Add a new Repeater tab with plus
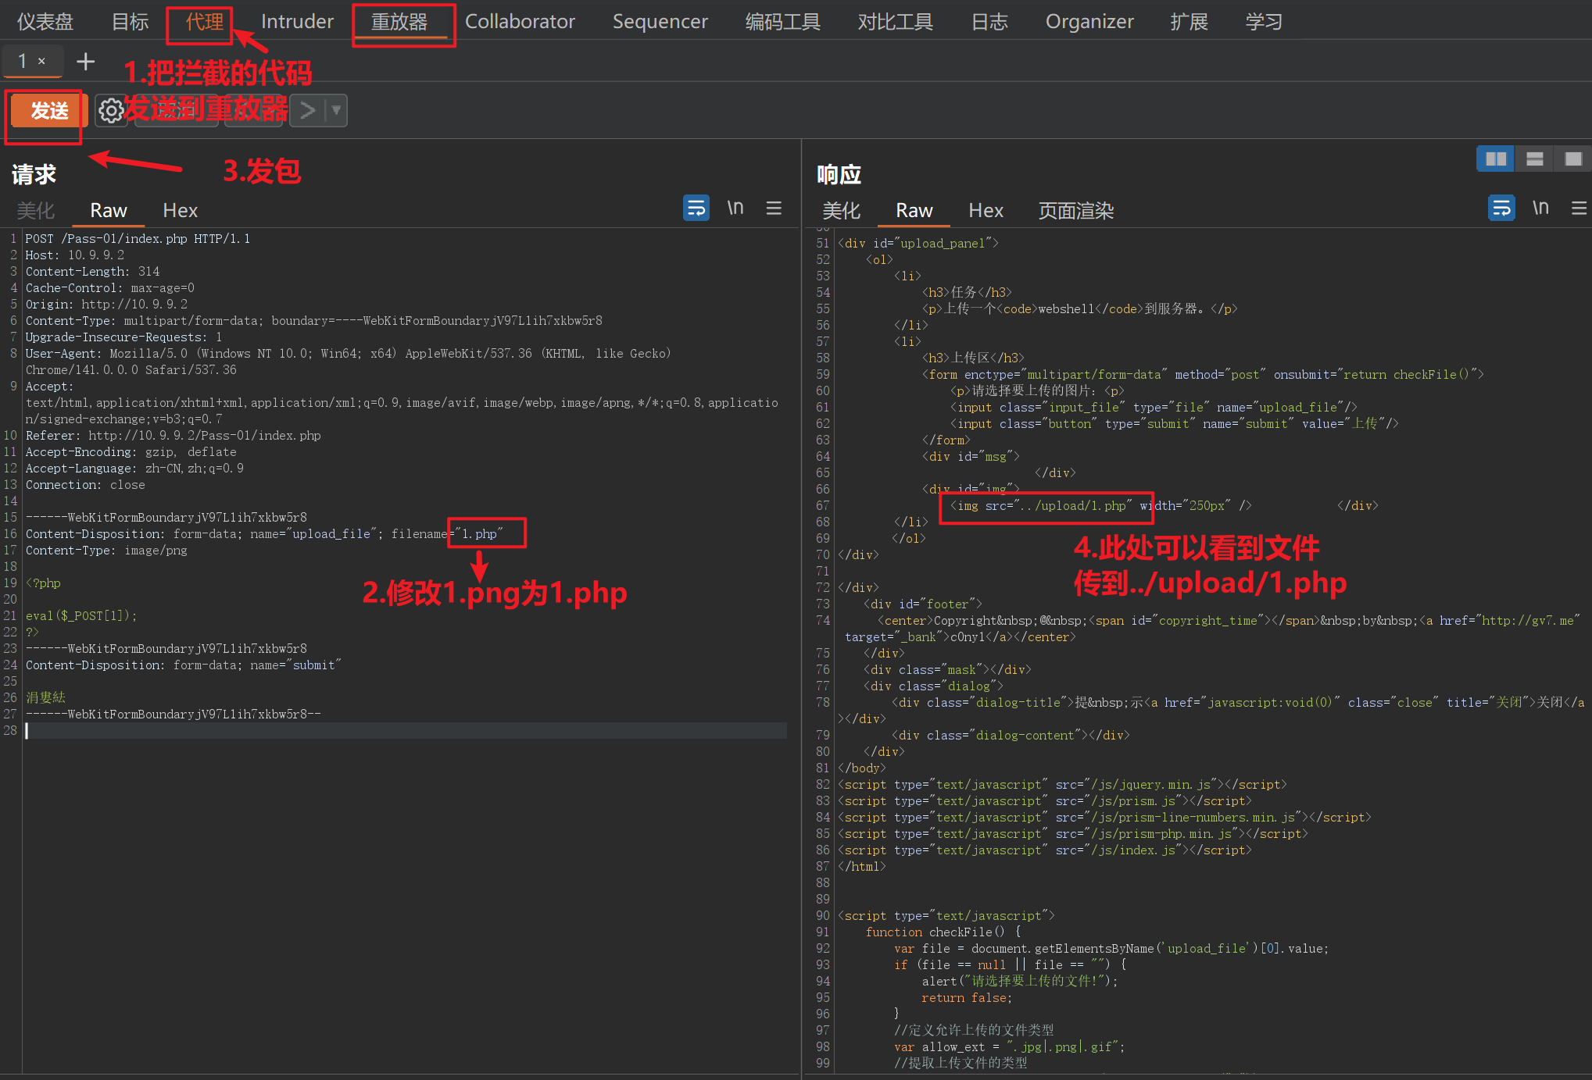The width and height of the screenshot is (1592, 1080). click(x=85, y=61)
